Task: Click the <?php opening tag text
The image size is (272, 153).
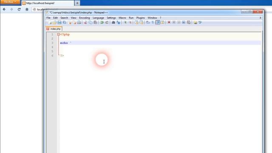Action: 65,34
